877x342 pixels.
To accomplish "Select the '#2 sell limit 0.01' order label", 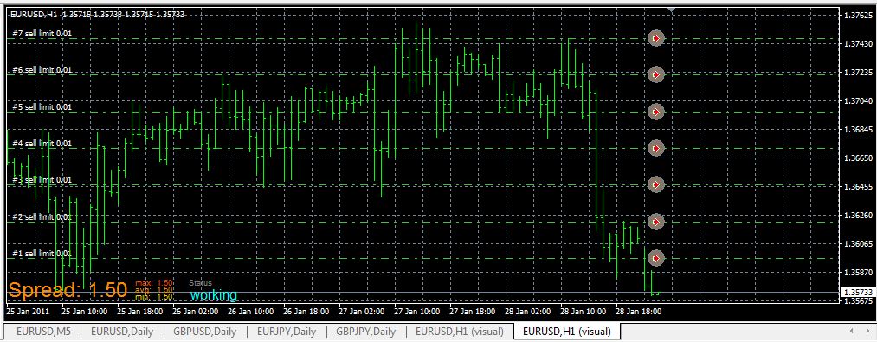I will (42, 216).
